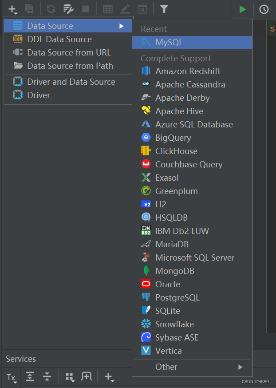Choose Apache Derby data source
The width and height of the screenshot is (276, 388).
coord(192,98)
